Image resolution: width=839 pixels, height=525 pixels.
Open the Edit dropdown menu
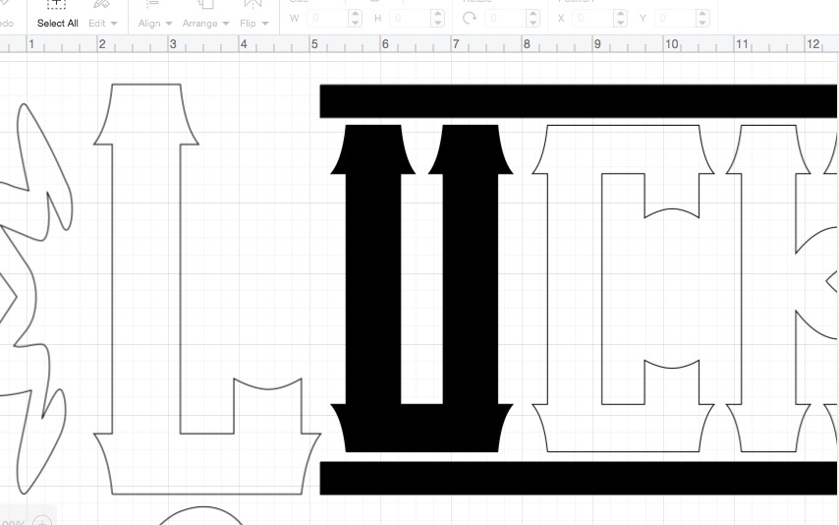click(103, 23)
